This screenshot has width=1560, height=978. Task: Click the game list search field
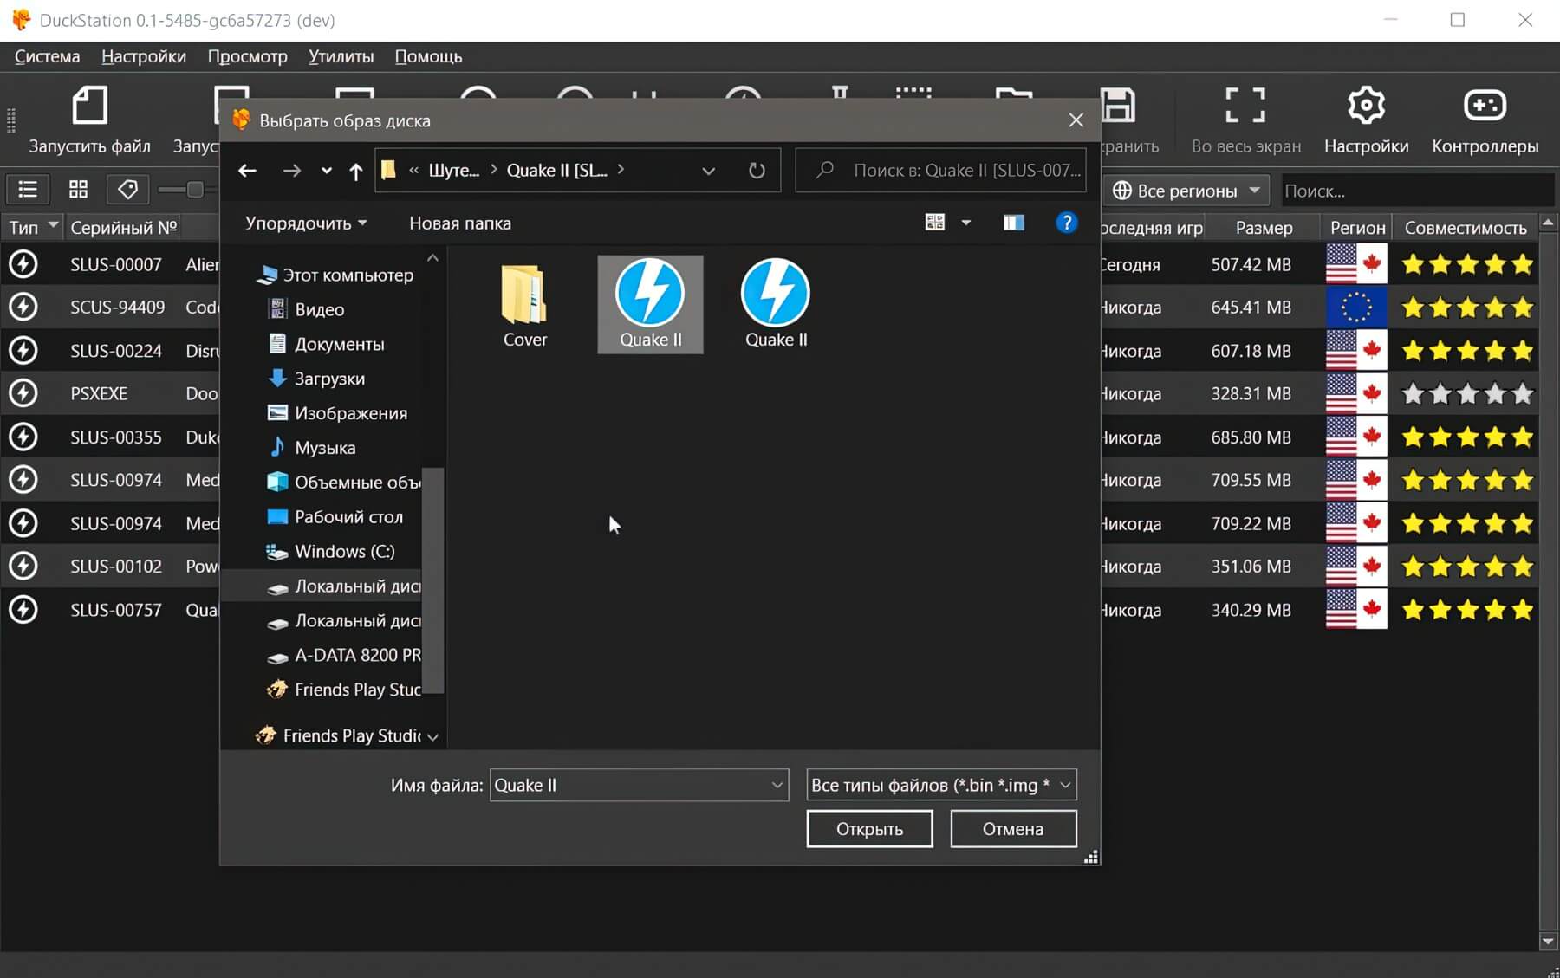tap(1416, 191)
